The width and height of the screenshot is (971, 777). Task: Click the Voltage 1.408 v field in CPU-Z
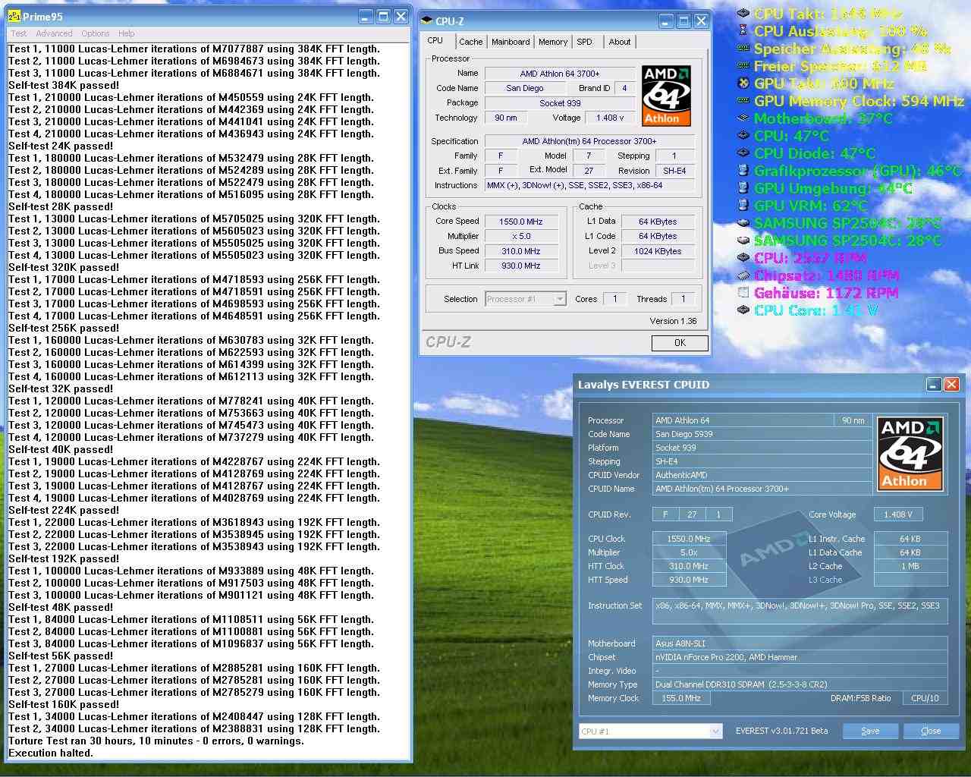(x=610, y=118)
